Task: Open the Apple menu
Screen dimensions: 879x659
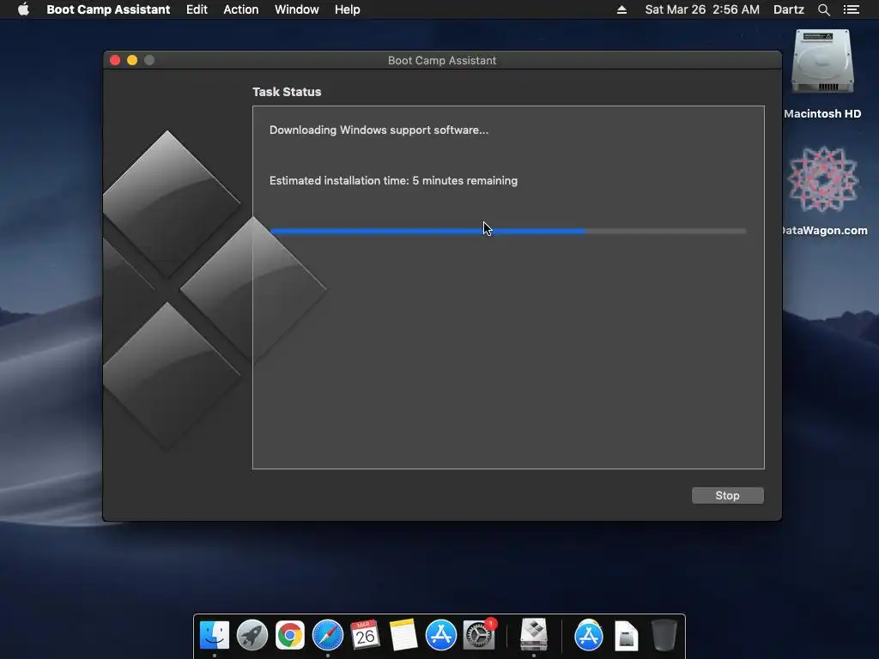Action: [23, 9]
